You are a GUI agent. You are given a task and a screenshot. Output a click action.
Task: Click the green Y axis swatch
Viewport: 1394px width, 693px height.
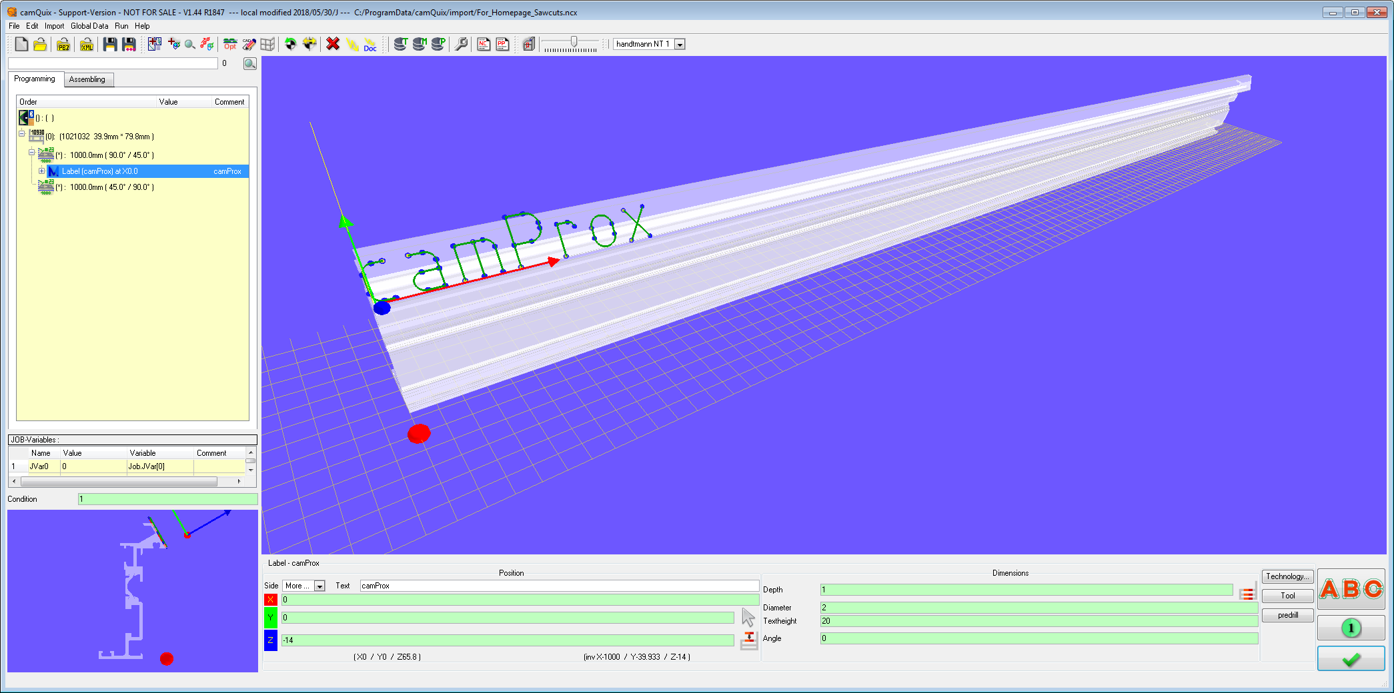pyautogui.click(x=270, y=618)
